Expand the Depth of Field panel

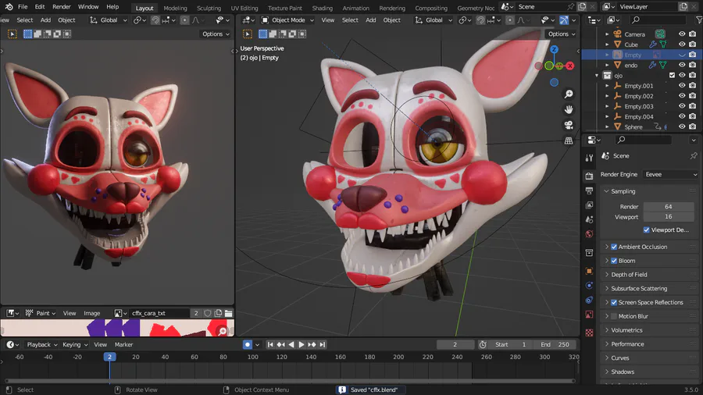pos(629,275)
